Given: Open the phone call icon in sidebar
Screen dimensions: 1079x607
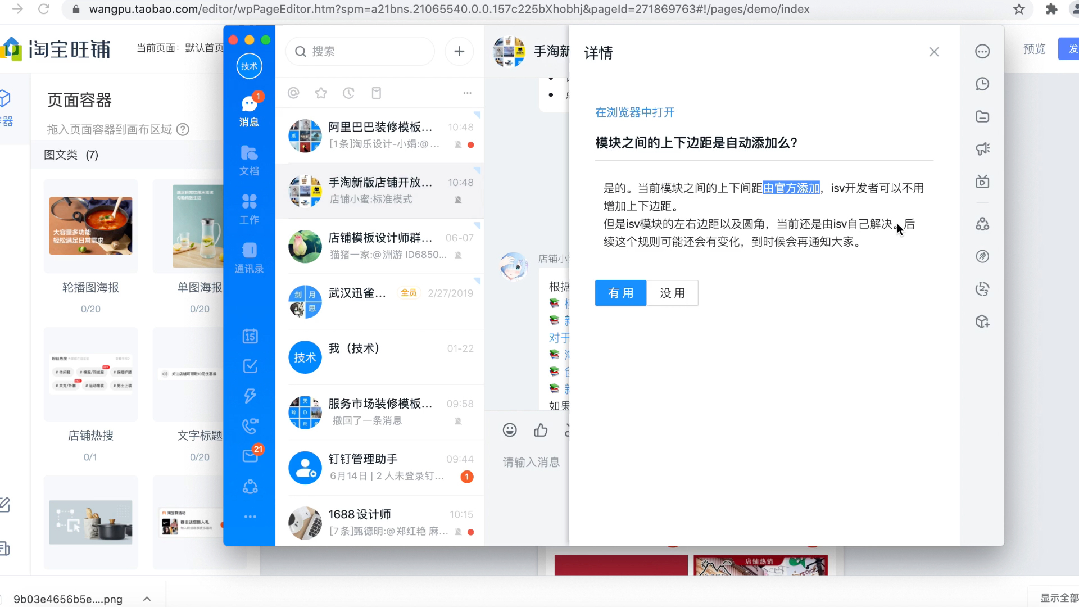Looking at the screenshot, I should pyautogui.click(x=250, y=426).
